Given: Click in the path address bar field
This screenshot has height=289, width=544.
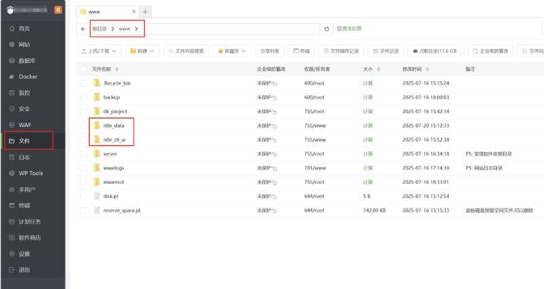Looking at the screenshot, I should (x=231, y=29).
